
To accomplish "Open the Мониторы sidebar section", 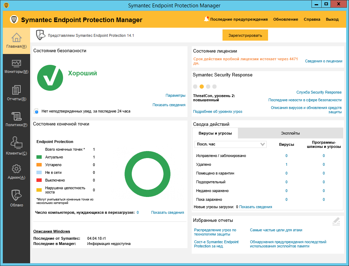I will 16,67.
